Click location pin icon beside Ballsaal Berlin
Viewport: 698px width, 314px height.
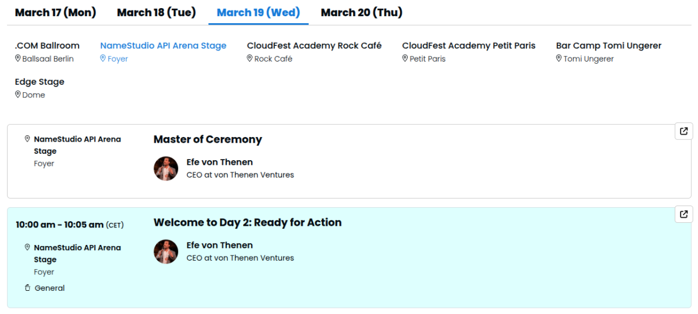(x=18, y=59)
